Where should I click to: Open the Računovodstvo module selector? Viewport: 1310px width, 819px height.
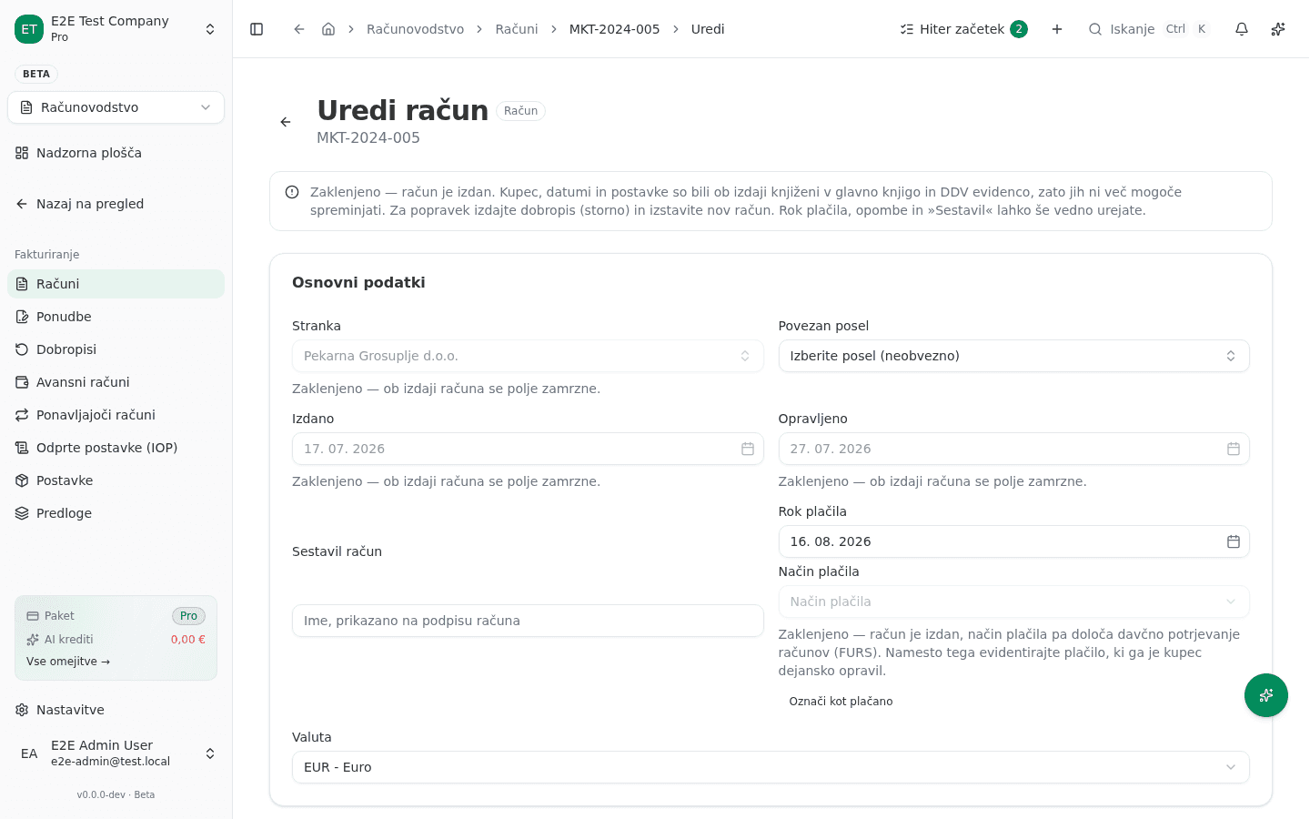[116, 107]
